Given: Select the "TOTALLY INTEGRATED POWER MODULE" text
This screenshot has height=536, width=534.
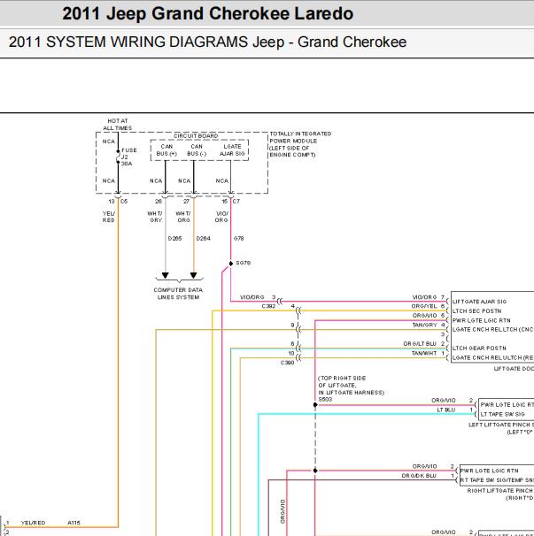Looking at the screenshot, I should (x=300, y=137).
